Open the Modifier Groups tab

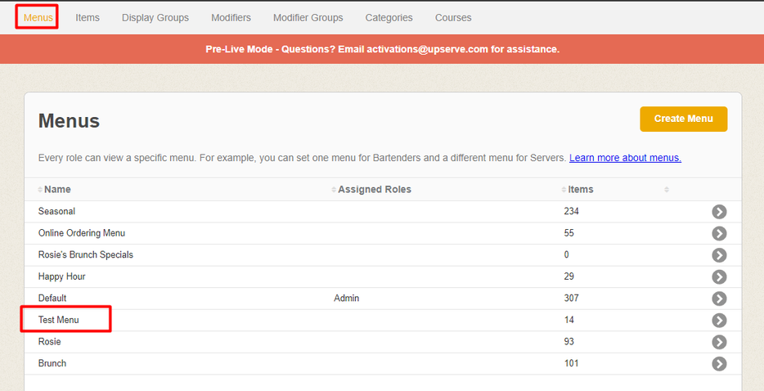point(308,17)
